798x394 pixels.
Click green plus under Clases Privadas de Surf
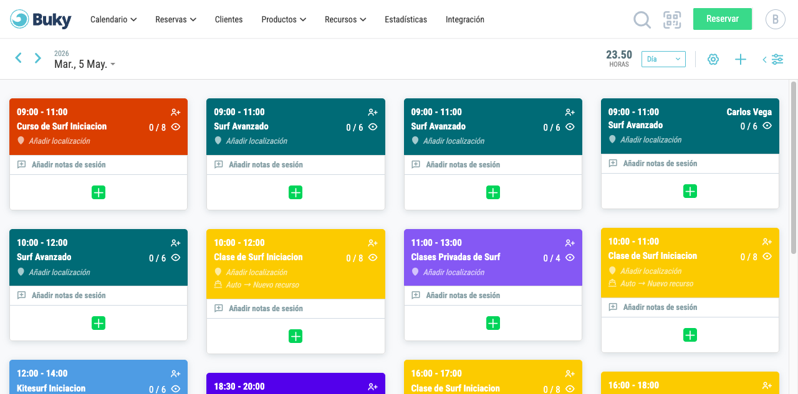coord(493,323)
